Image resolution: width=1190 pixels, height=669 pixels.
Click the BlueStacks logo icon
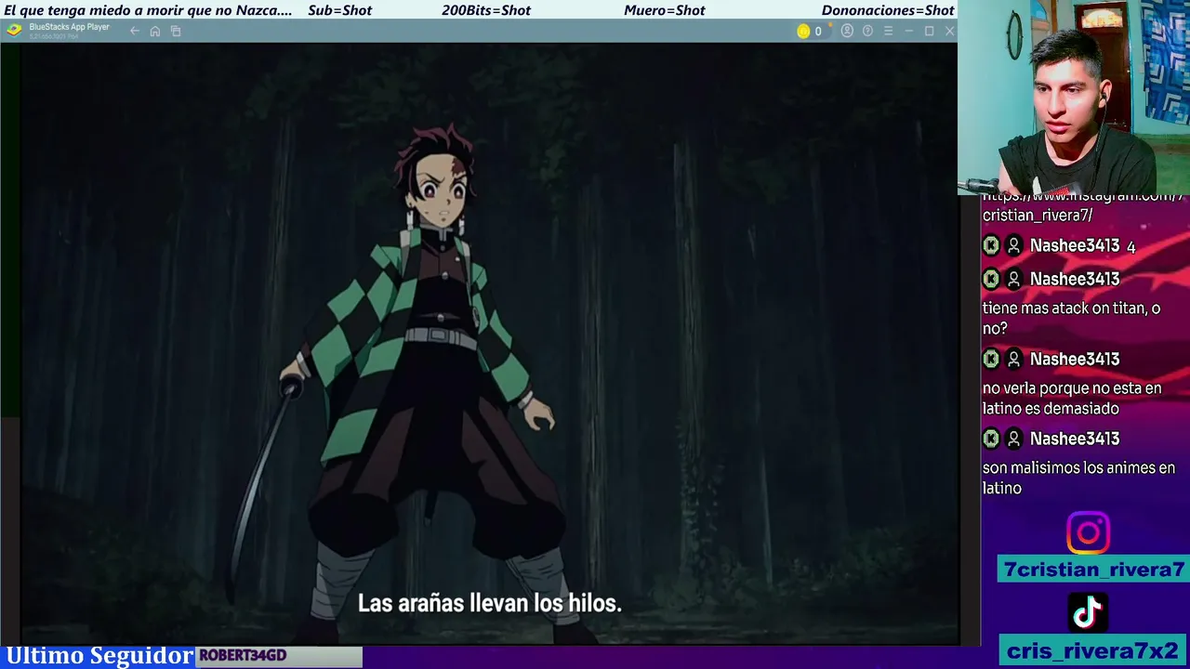coord(14,30)
